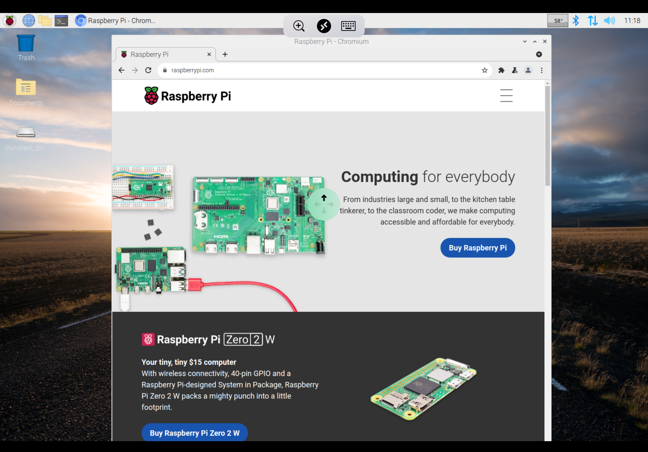
Task: Go back using the browser back arrow
Action: (121, 70)
